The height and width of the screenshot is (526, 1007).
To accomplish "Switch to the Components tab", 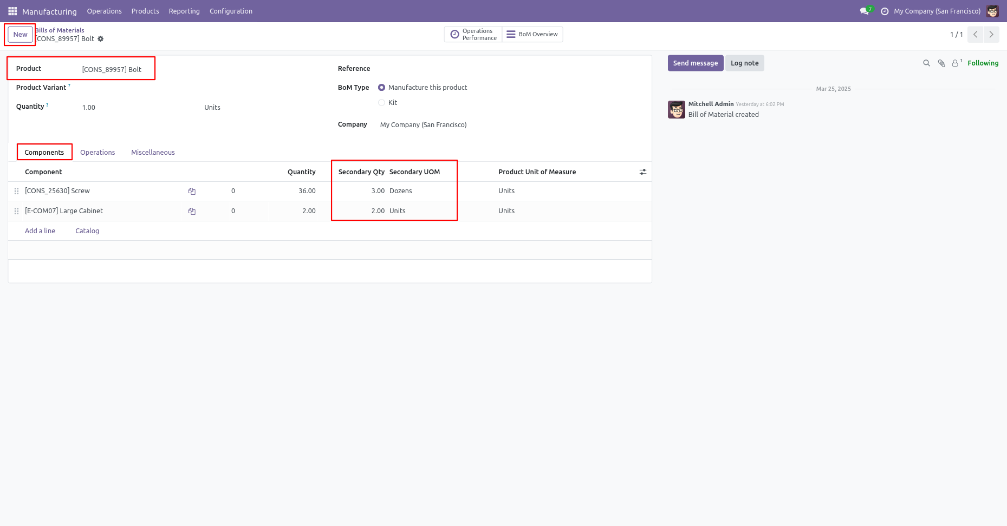I will pos(44,153).
